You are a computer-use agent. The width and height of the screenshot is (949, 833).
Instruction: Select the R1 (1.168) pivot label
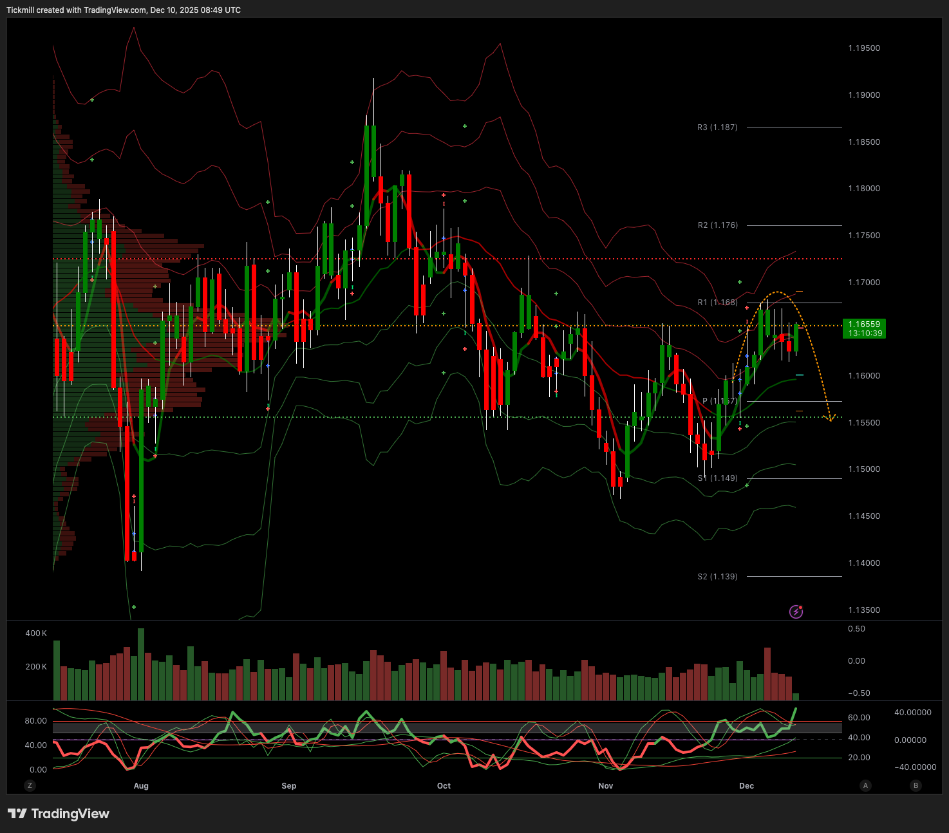click(x=717, y=303)
